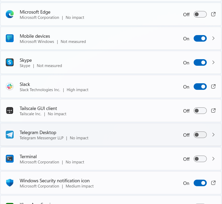The height and width of the screenshot is (204, 222).
Task: Expand the Terminal entry chevron
Action: point(213,159)
